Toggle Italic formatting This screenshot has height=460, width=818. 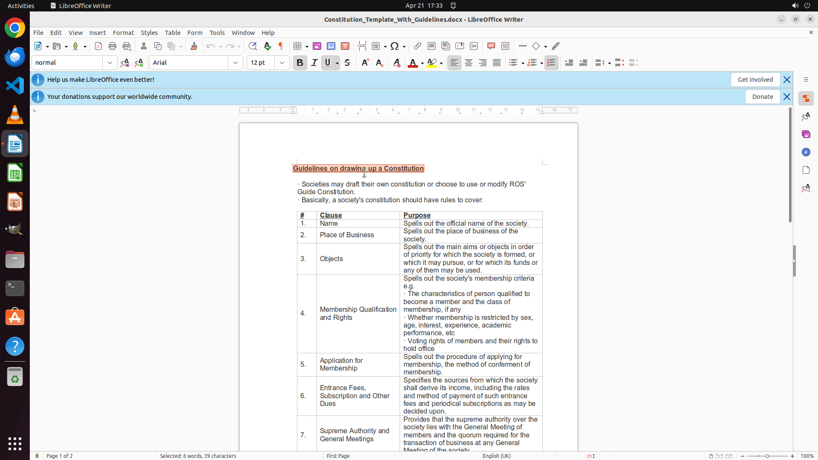click(314, 63)
